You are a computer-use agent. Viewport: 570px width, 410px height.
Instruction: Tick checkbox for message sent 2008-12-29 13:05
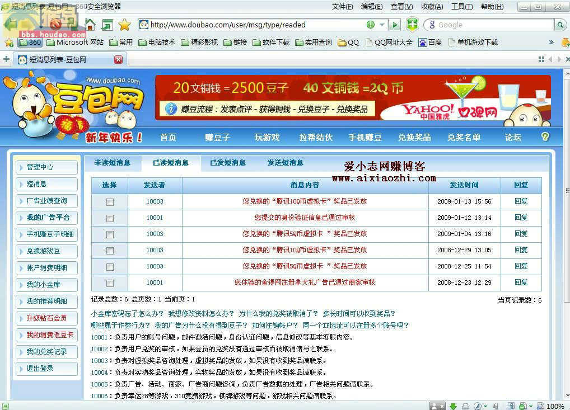[x=110, y=251]
